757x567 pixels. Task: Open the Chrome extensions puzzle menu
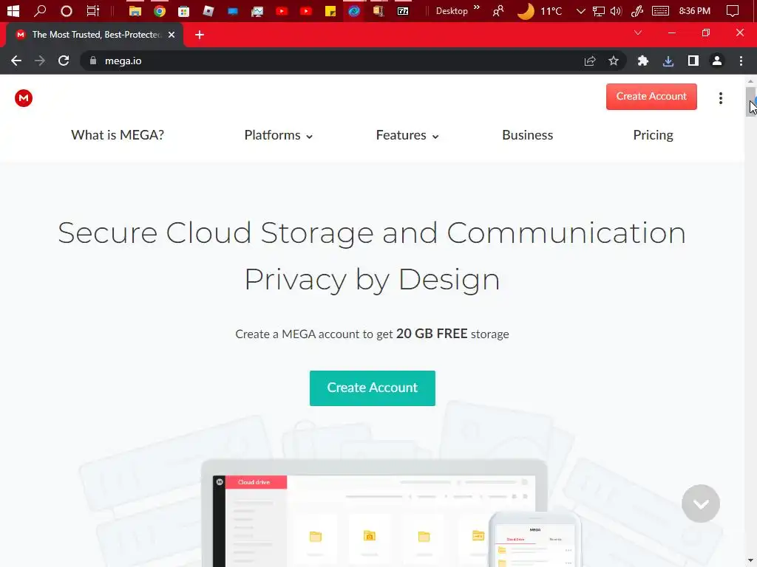coord(642,61)
